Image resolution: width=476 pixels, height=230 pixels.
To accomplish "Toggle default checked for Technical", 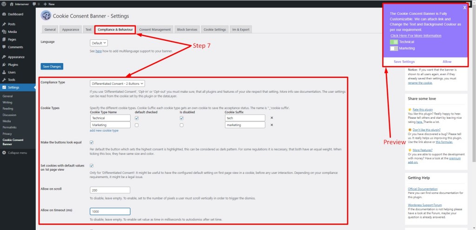I will point(137,118).
